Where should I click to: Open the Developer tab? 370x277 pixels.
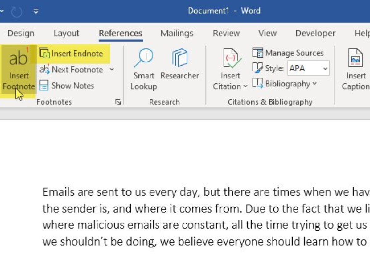point(315,33)
